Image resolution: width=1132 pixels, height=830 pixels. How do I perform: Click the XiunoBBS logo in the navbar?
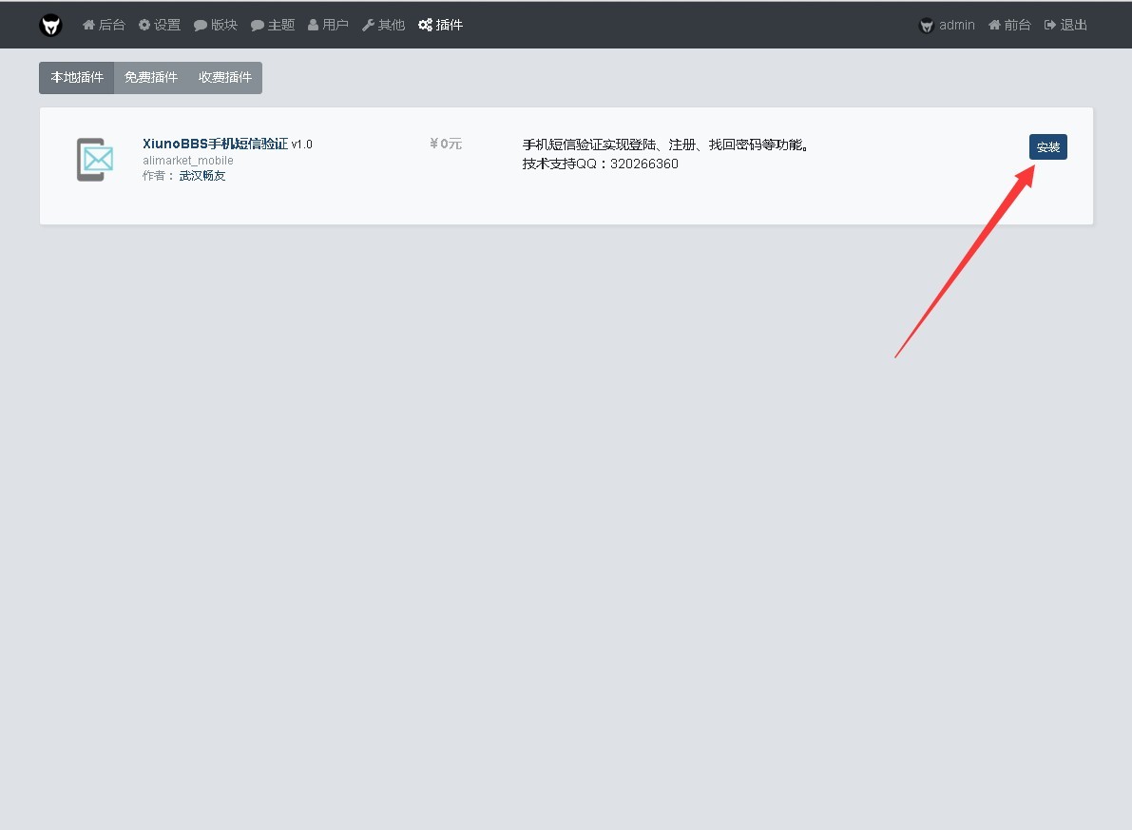click(50, 26)
